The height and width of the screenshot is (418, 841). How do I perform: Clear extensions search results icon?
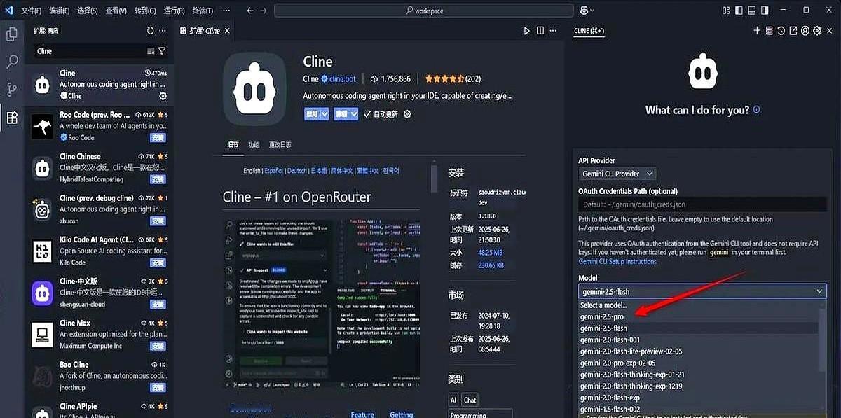151,51
